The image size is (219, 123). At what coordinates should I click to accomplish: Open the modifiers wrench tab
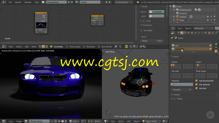point(199,33)
